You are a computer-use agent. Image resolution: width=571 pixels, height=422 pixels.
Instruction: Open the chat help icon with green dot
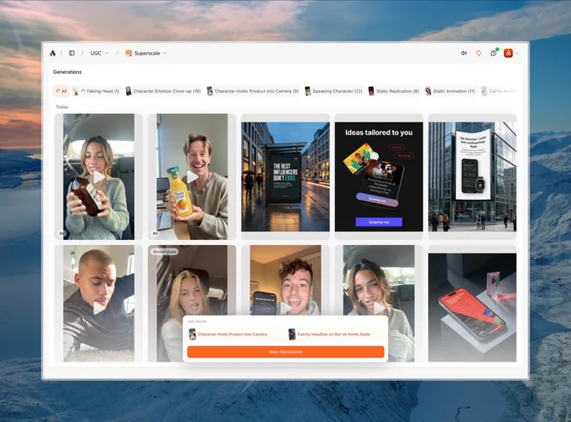[494, 53]
